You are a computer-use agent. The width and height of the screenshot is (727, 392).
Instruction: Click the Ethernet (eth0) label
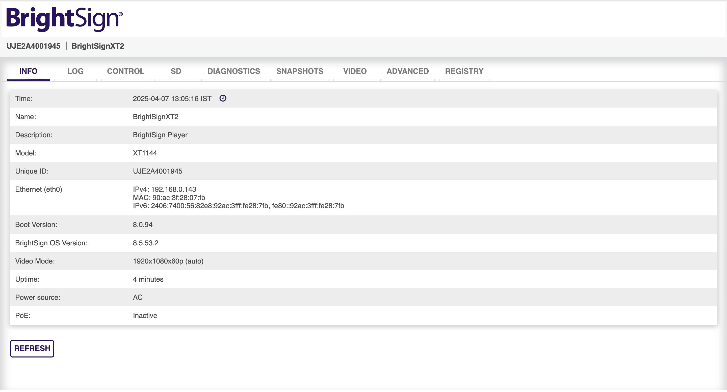click(x=39, y=189)
